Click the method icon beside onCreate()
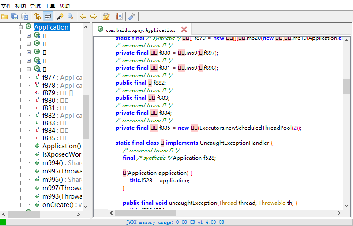 pyautogui.click(x=38, y=204)
